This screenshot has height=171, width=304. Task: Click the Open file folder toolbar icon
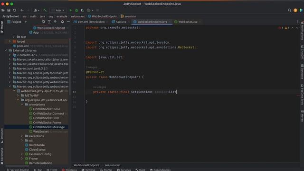click(x=3, y=10)
